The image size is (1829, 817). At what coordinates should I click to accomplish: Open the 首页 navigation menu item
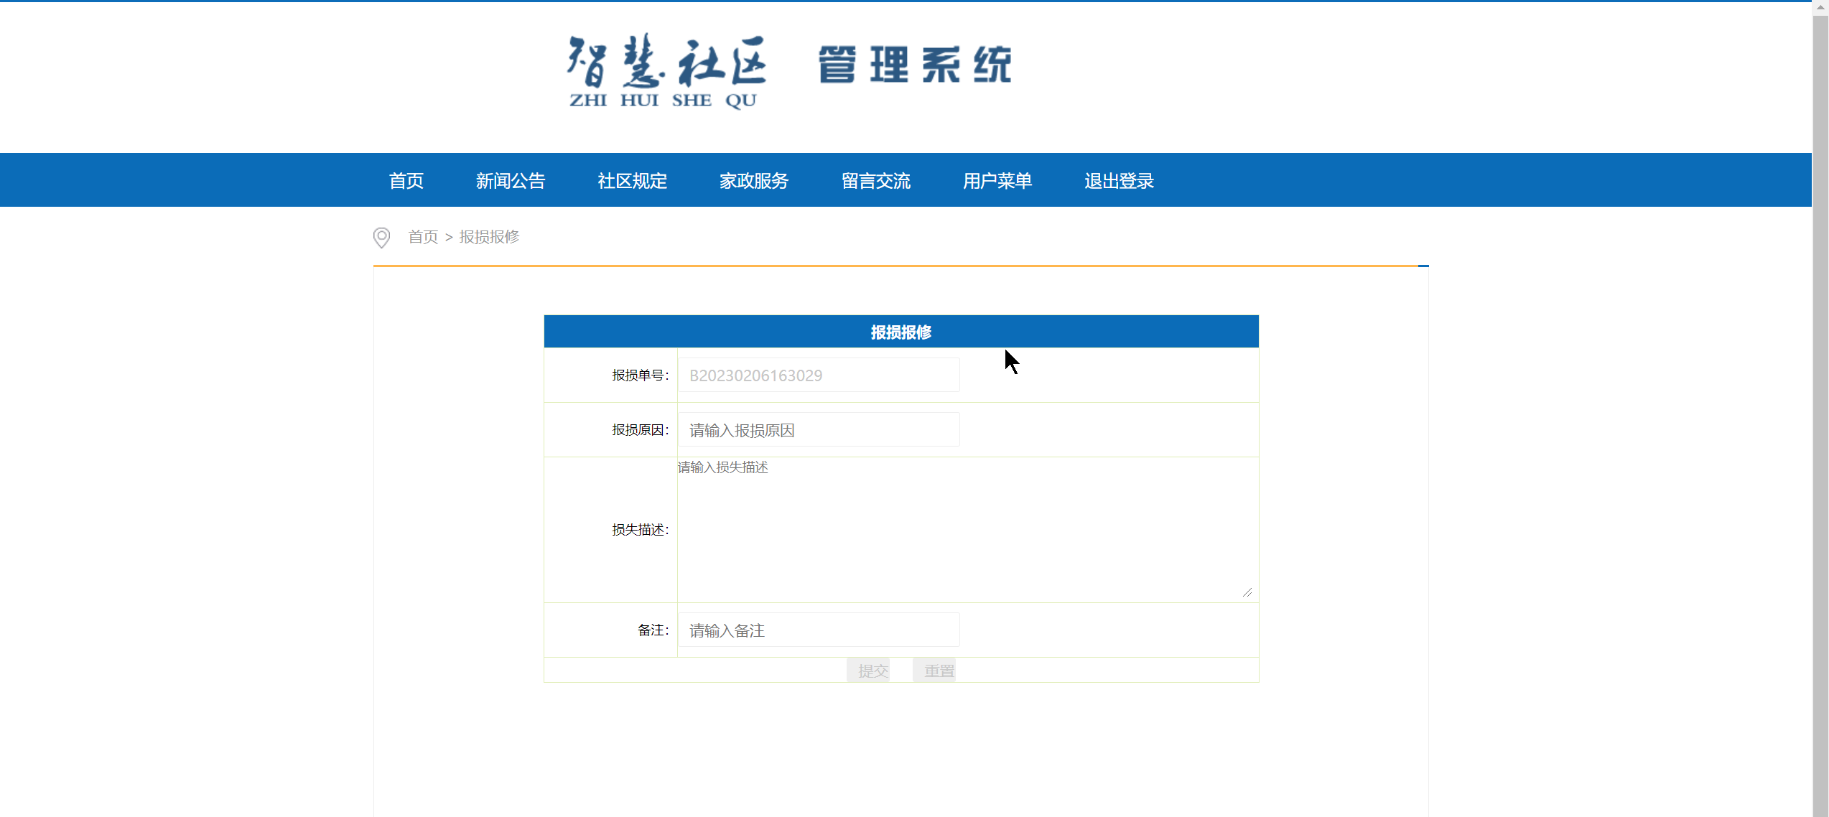406,181
